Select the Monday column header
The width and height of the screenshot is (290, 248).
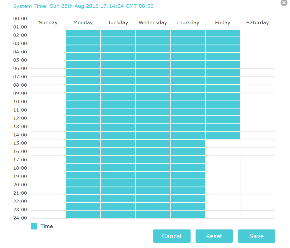(x=83, y=23)
